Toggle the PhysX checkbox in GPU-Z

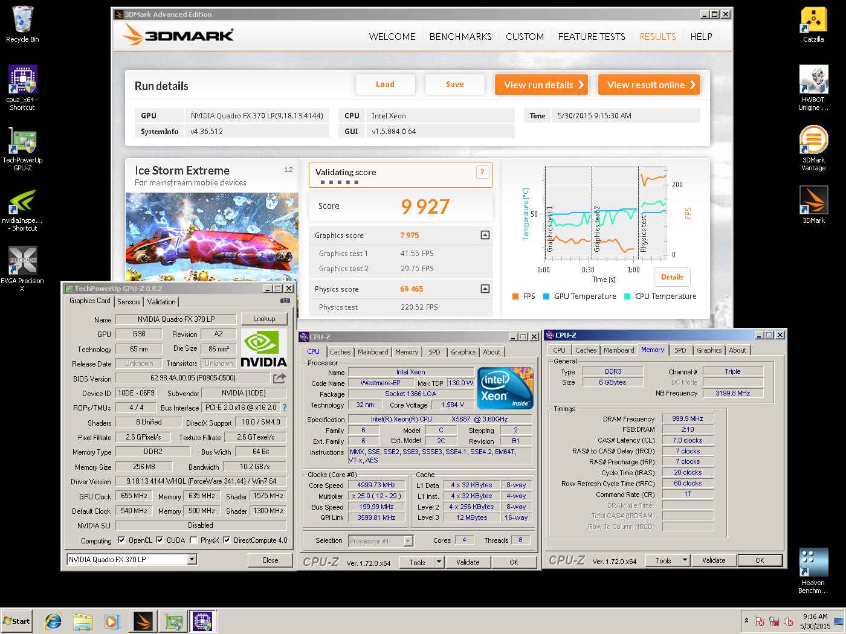point(193,540)
